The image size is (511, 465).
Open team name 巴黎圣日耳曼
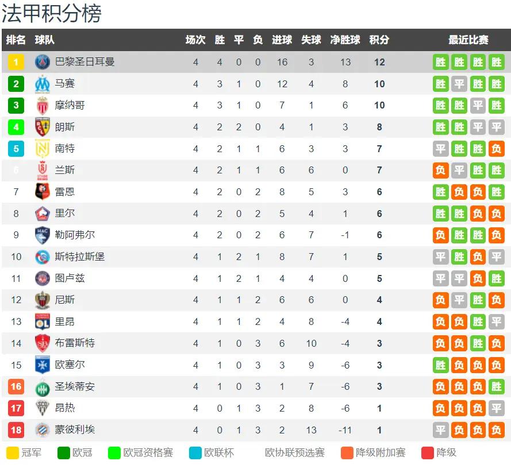(84, 61)
